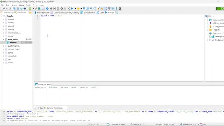Viewport: 224px width, 126px height.
Task: Expand the Snippets helper node
Action: click(208, 30)
